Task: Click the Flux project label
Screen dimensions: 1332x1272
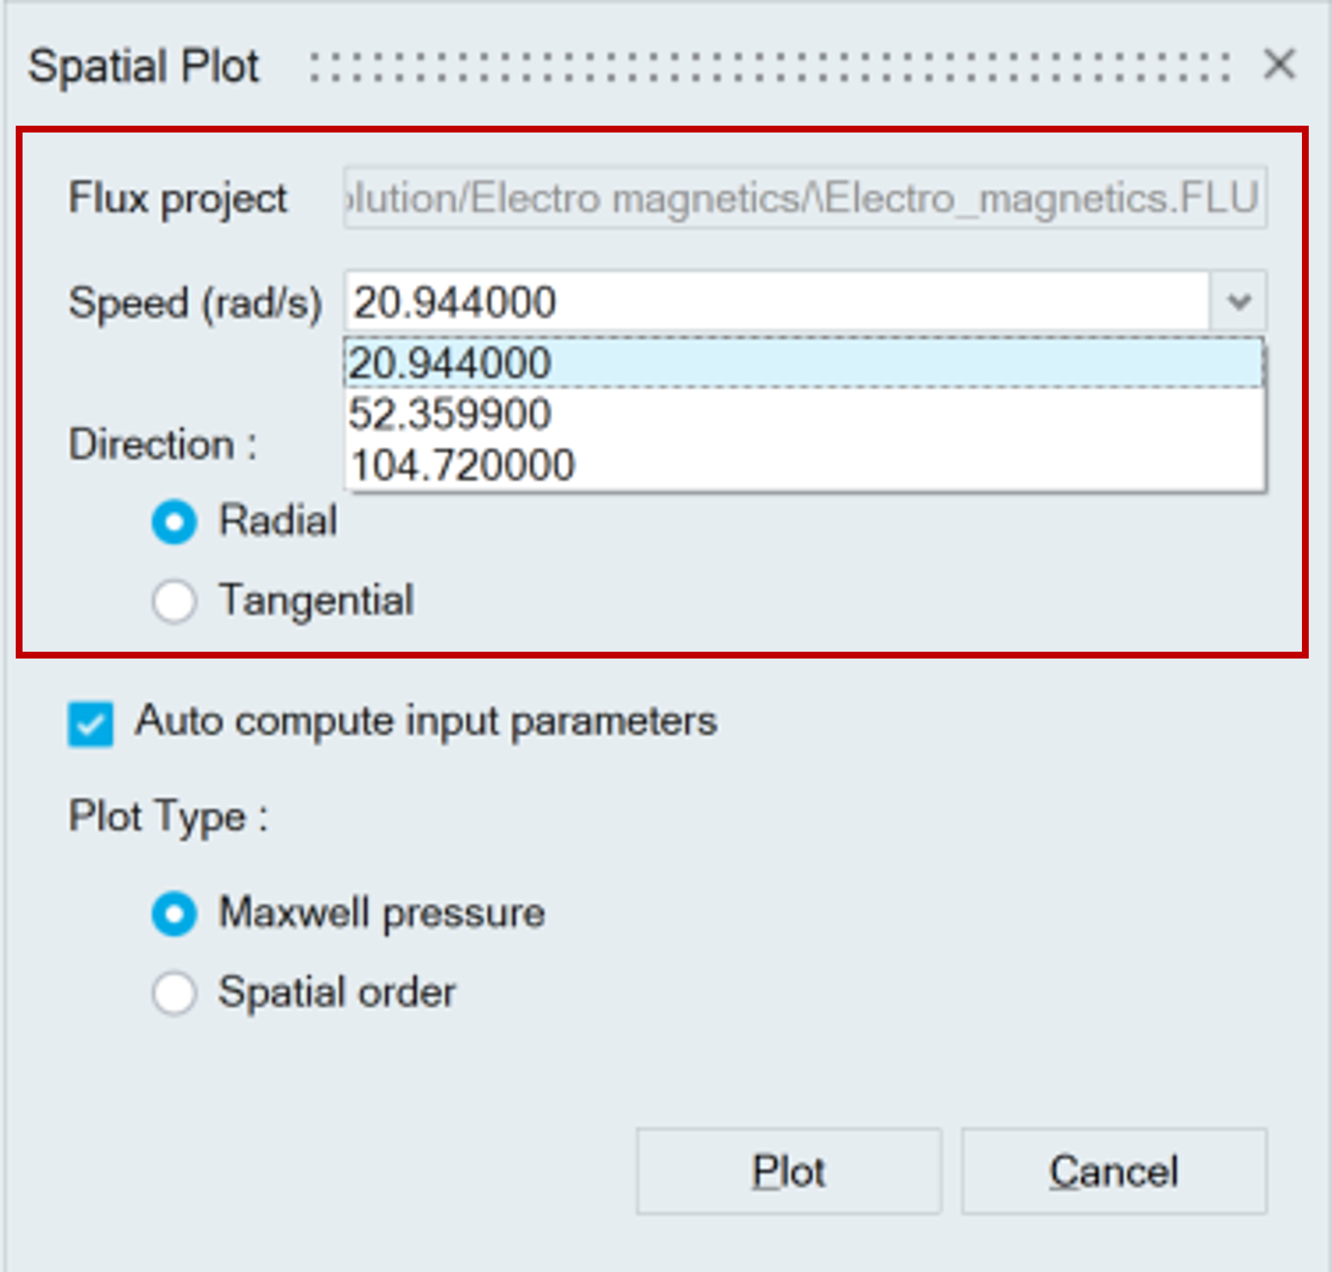Action: click(x=178, y=199)
